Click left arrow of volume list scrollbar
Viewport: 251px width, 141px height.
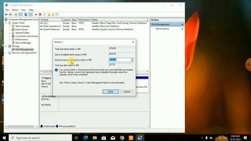41,71
